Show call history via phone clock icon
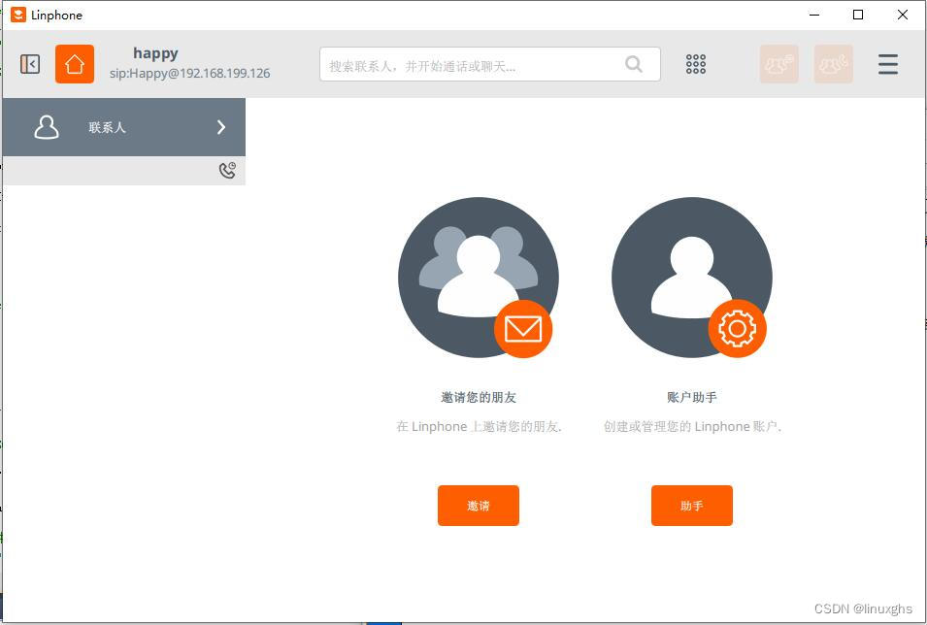Image resolution: width=927 pixels, height=625 pixels. 227,170
